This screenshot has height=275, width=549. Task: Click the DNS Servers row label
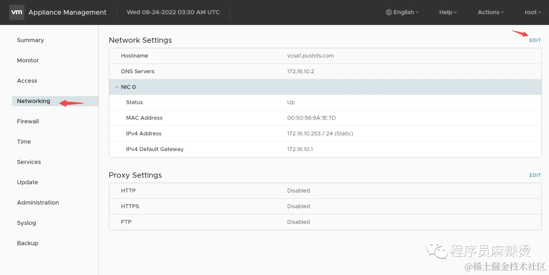138,72
